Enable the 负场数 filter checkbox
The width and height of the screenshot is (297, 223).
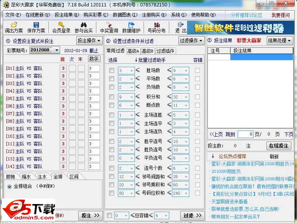111,87
